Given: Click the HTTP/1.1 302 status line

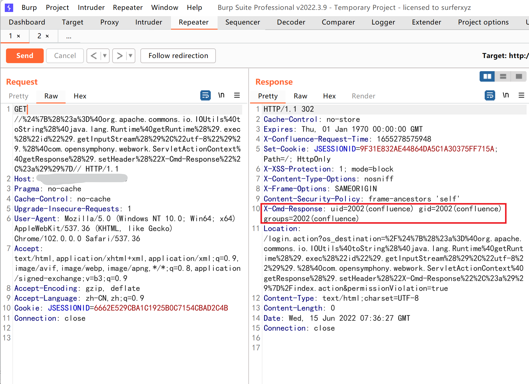Looking at the screenshot, I should pos(289,109).
